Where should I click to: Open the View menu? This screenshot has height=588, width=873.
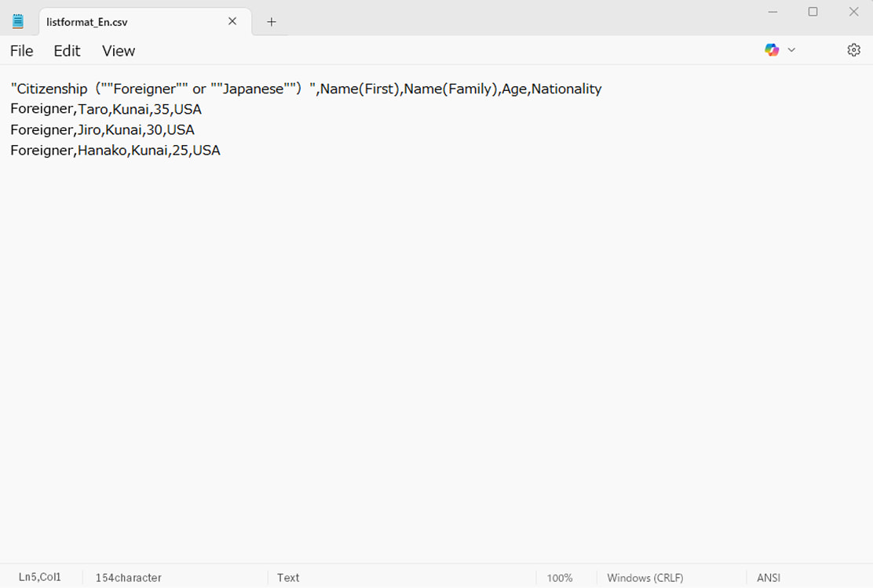118,50
